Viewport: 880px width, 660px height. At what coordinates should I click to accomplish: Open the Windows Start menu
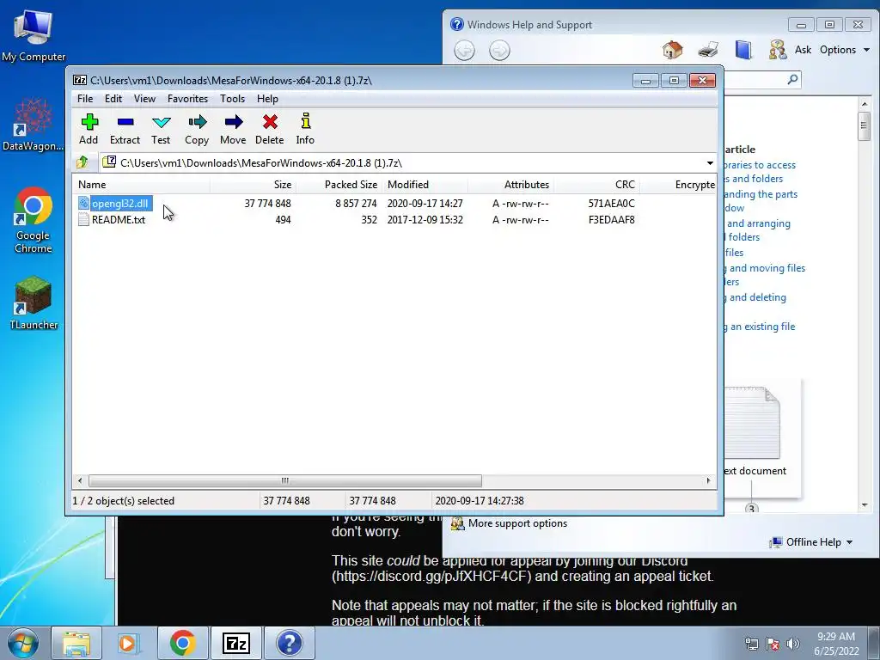pos(22,643)
